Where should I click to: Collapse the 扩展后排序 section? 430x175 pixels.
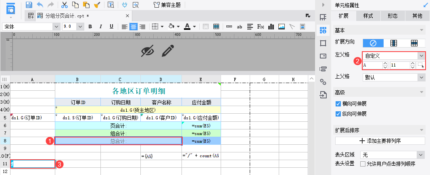click(421, 130)
